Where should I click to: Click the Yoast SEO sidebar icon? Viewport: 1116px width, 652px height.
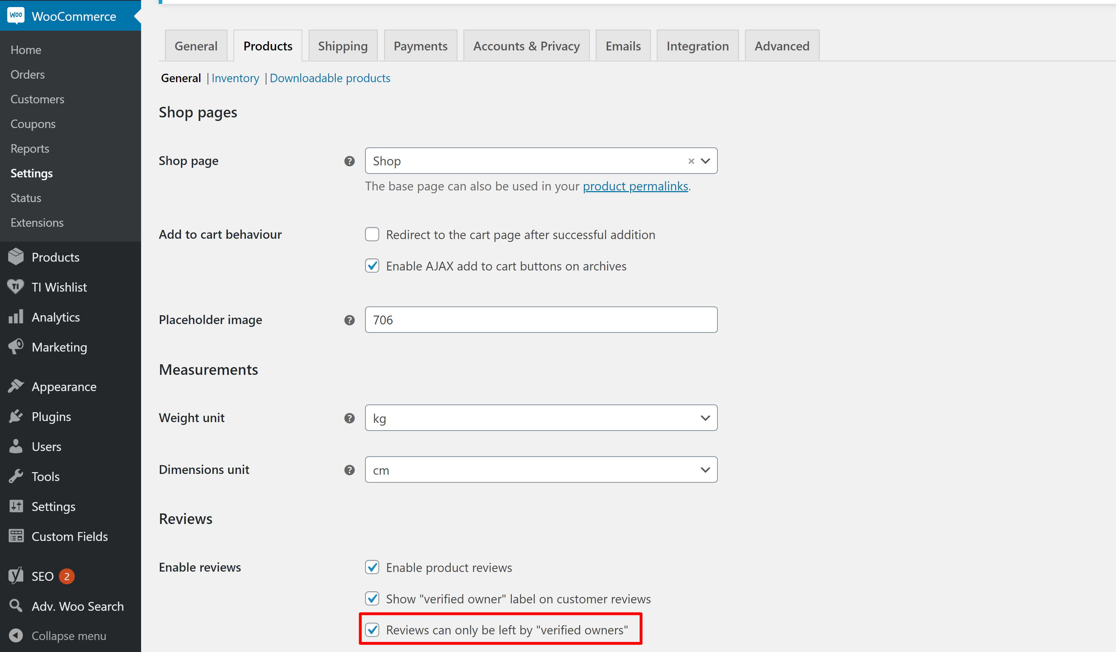point(16,576)
